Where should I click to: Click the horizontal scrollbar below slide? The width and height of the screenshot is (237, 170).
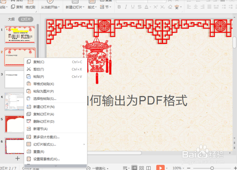114,153
